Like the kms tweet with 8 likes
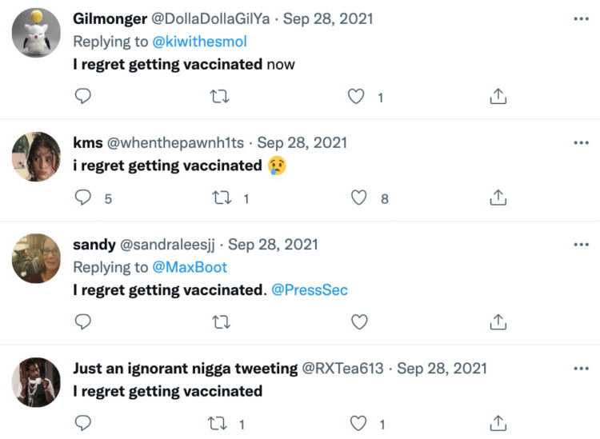 pyautogui.click(x=360, y=198)
